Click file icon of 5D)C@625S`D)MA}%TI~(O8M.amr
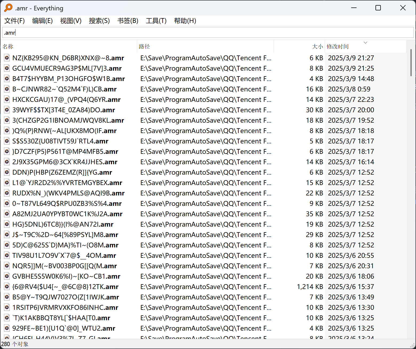The image size is (416, 349). 7,245
